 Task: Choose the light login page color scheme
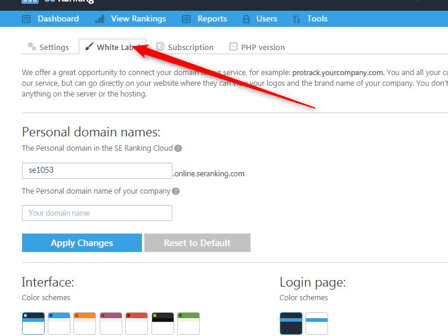[x=317, y=323]
